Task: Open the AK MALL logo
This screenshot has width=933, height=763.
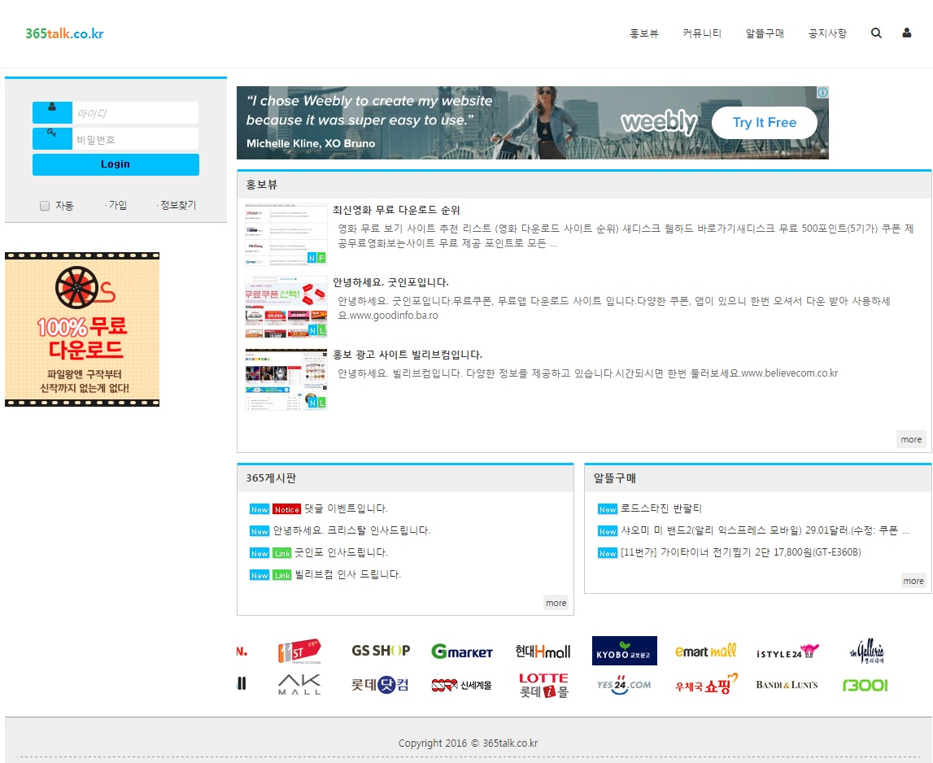Action: pos(299,684)
